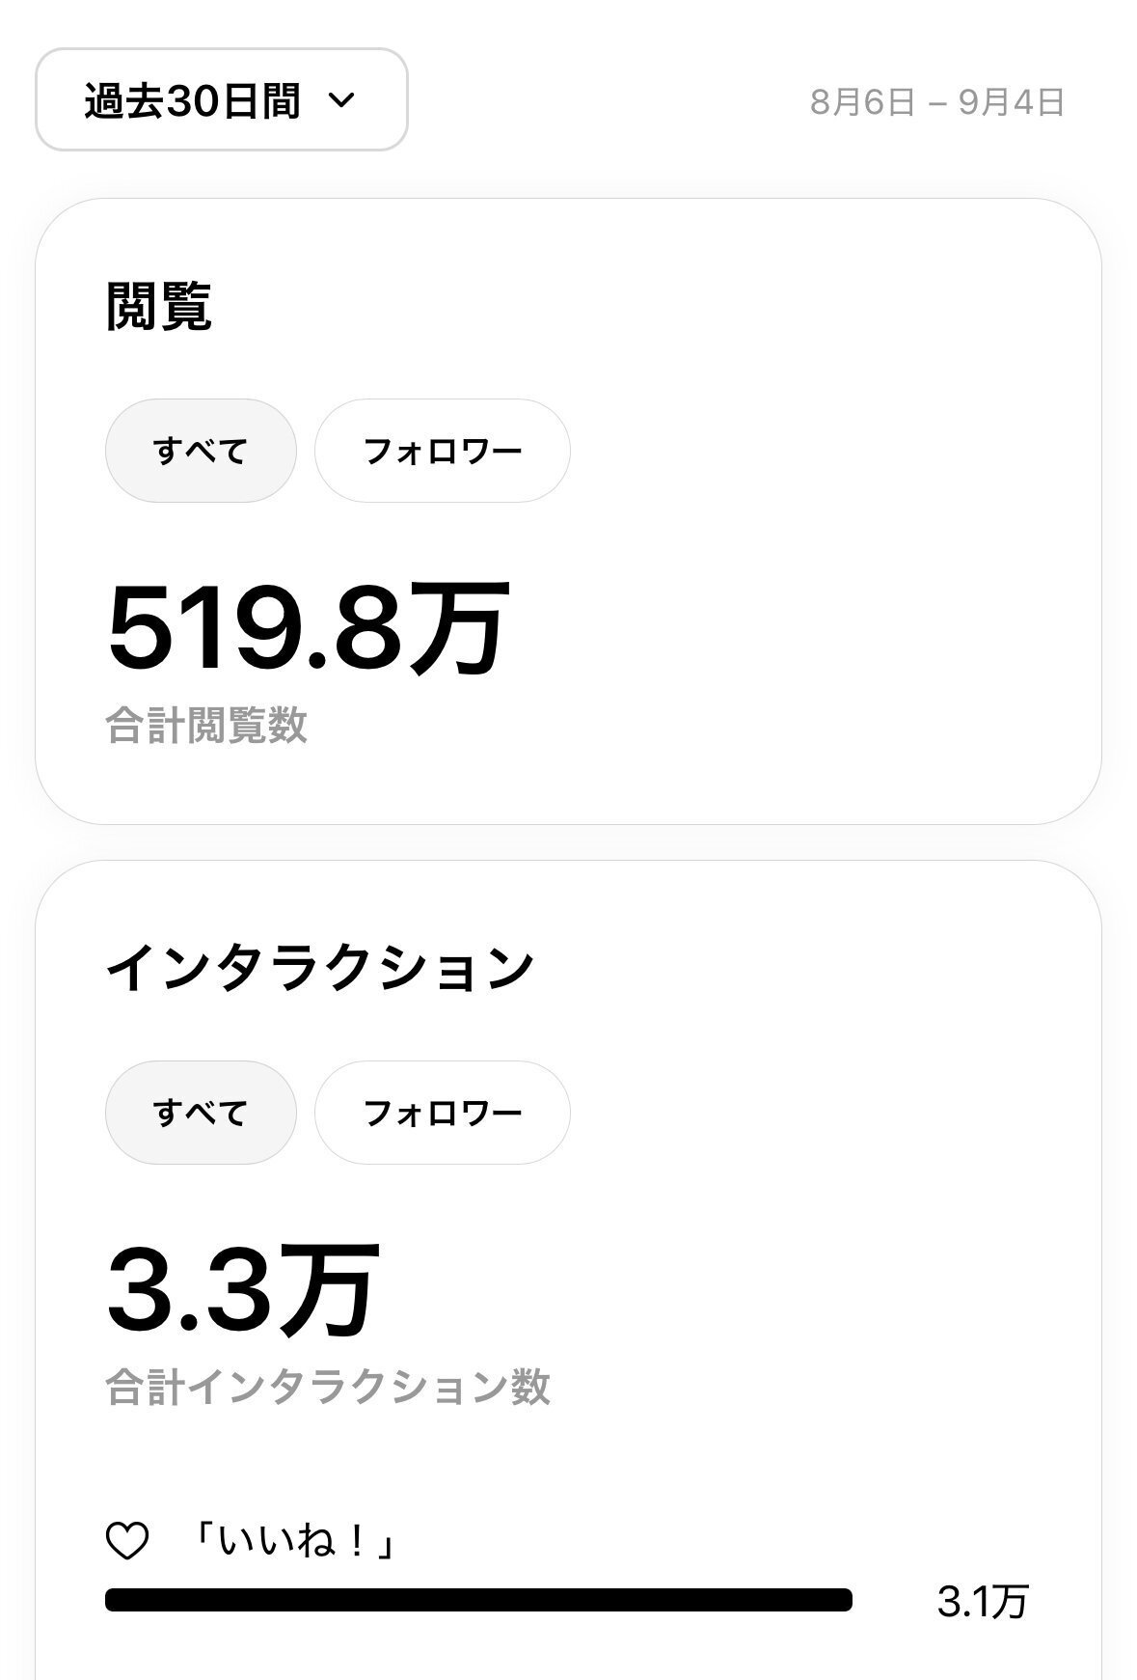The height and width of the screenshot is (1680, 1137).
Task: Switch to フォロワー under インタラクション
Action: tap(443, 1113)
